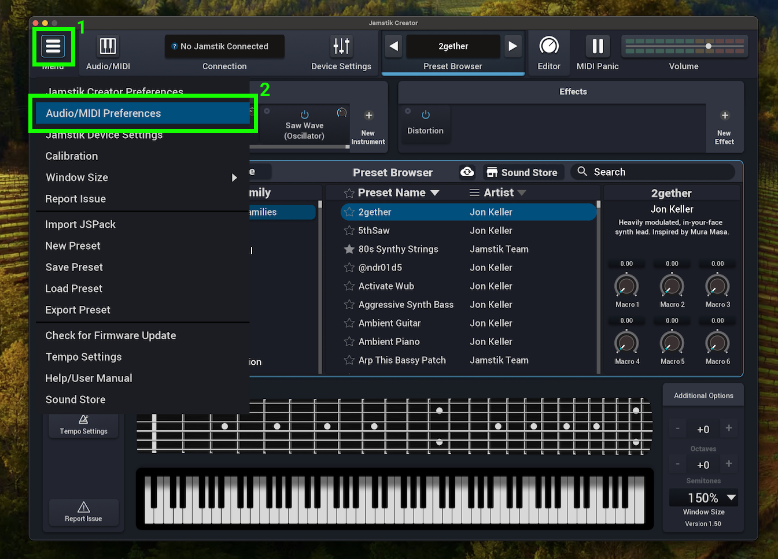Add New Effect plus icon
This screenshot has height=559, width=778.
pyautogui.click(x=725, y=116)
